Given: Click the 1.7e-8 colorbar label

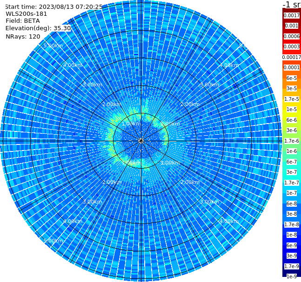Looking at the screenshot, I should [292, 224].
